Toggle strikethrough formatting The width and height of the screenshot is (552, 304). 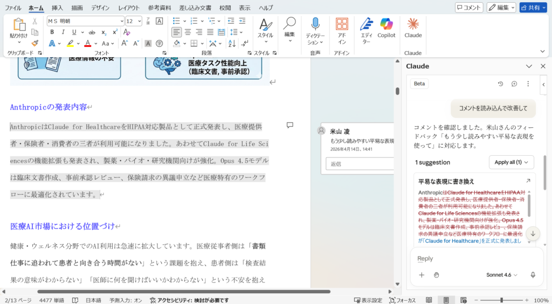tap(92, 32)
